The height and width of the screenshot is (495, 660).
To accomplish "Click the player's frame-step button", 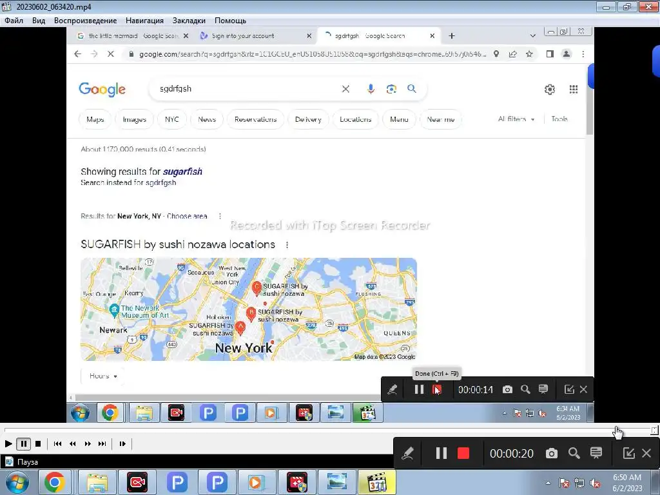I will tap(122, 443).
